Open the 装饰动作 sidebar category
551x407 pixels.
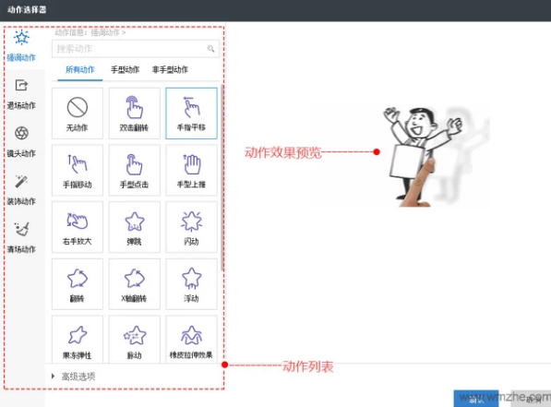pyautogui.click(x=21, y=190)
